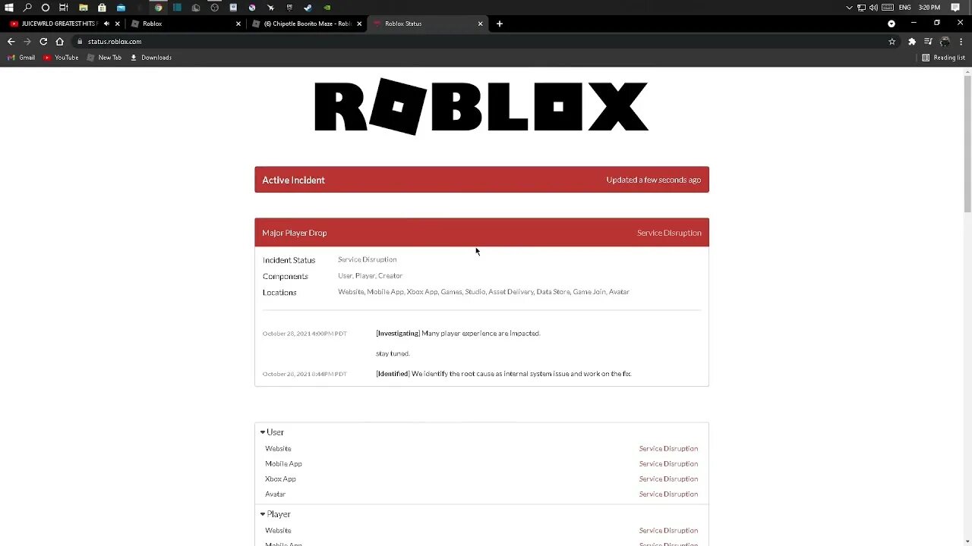Image resolution: width=972 pixels, height=546 pixels.
Task: Open Task View on the taskbar
Action: [x=64, y=8]
